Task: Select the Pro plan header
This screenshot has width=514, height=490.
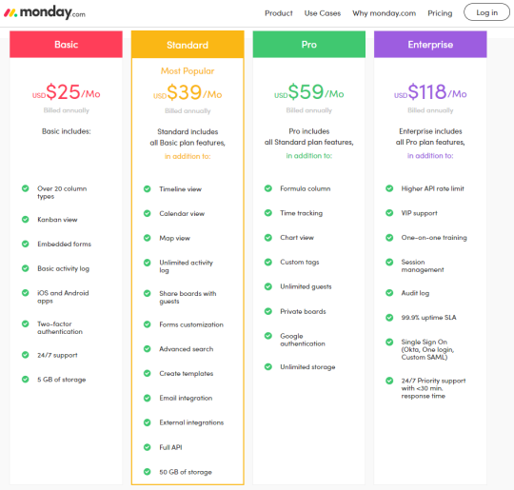Action: tap(309, 45)
